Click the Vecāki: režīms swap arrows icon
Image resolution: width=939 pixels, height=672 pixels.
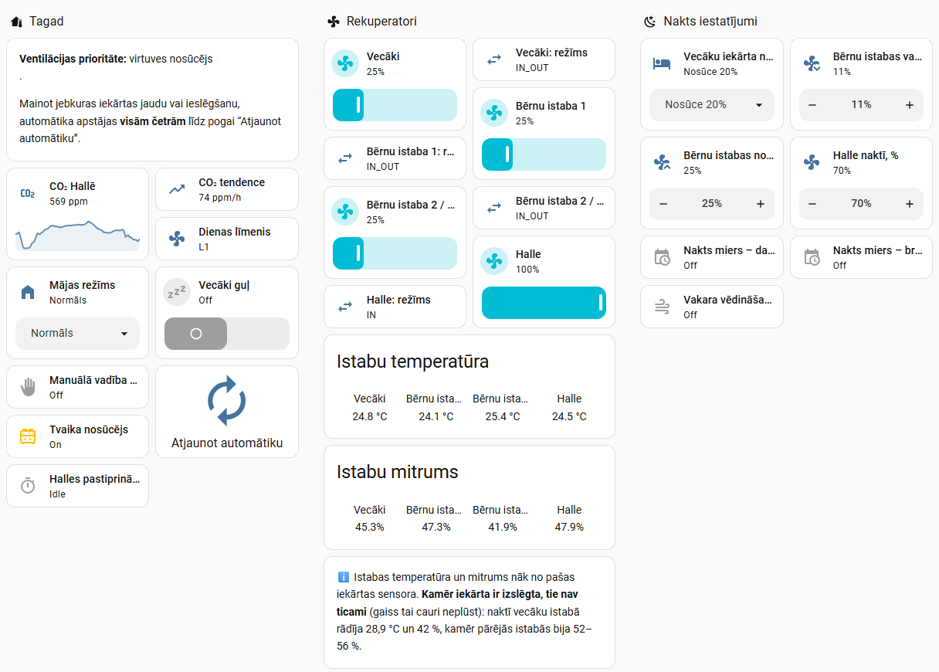pos(494,59)
